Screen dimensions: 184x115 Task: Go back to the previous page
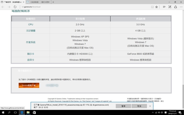[3, 7]
